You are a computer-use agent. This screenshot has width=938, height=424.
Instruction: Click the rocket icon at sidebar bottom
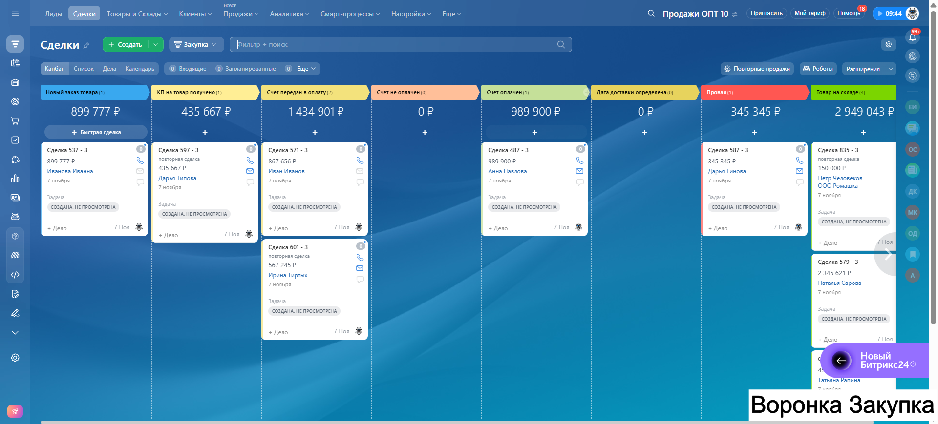tap(15, 411)
